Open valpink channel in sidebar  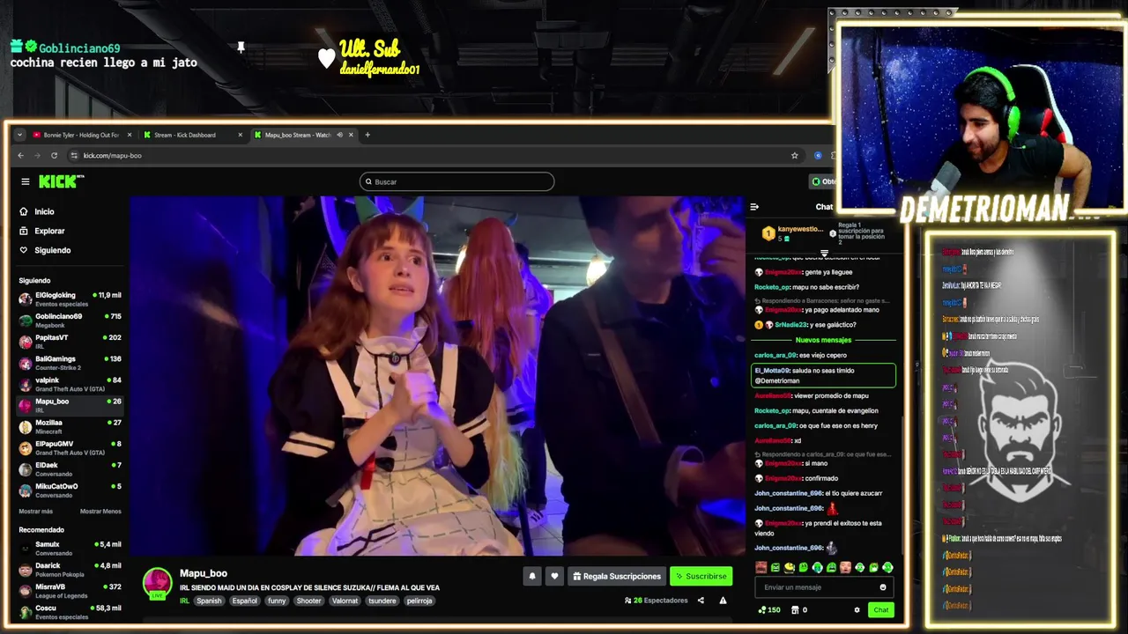70,383
